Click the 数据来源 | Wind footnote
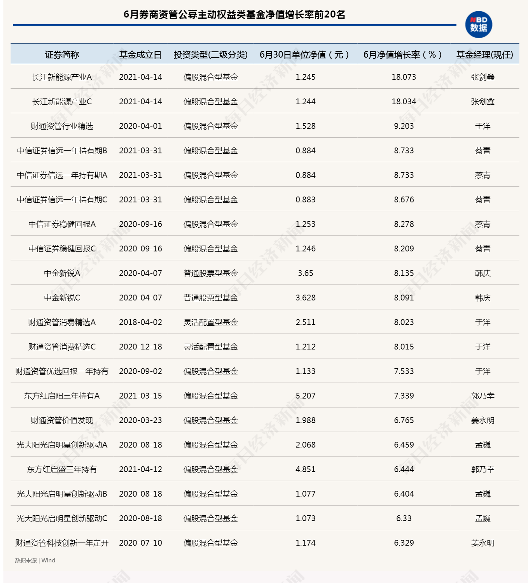528x583 pixels. pyautogui.click(x=35, y=560)
